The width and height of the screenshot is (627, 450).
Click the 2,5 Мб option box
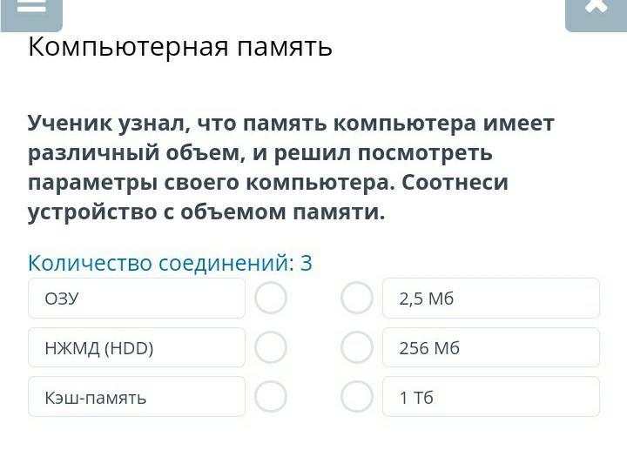(491, 299)
